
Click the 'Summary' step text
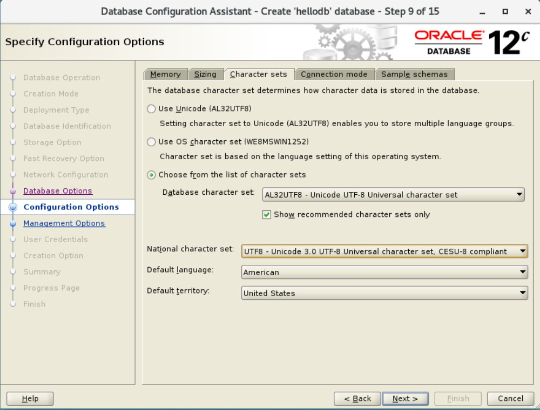tap(42, 272)
